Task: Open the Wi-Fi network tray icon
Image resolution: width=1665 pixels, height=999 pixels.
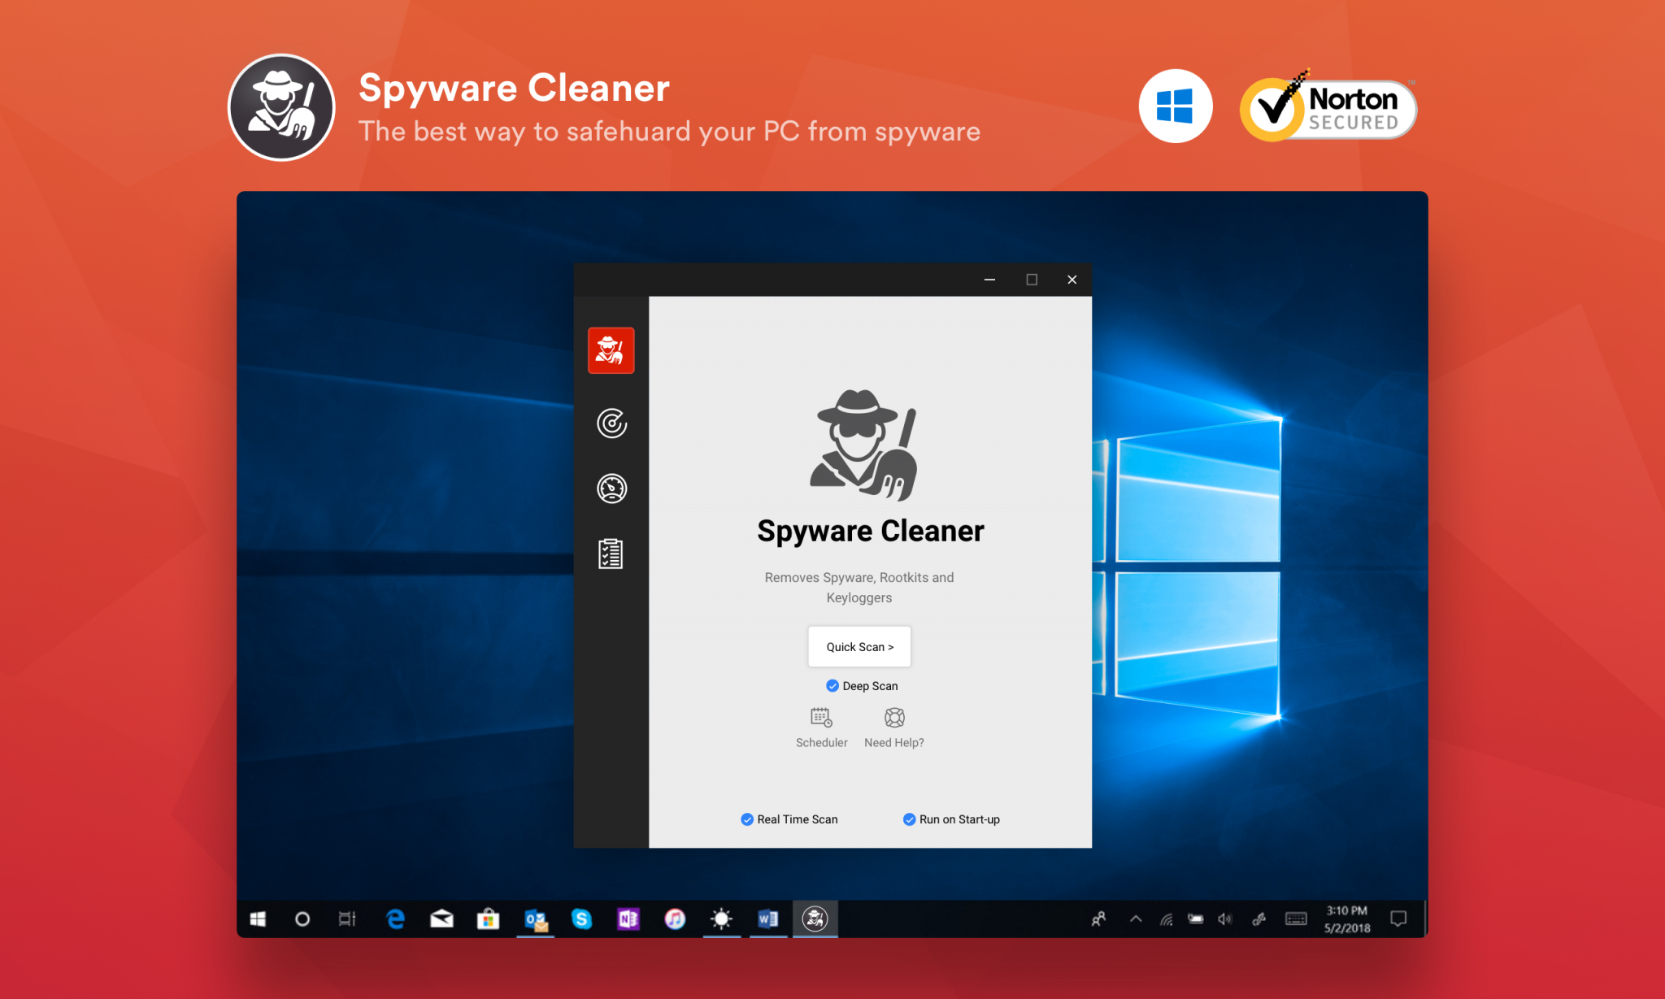Action: tap(1166, 919)
